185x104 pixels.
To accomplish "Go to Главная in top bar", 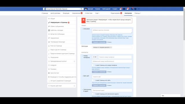I will click(x=98, y=9).
